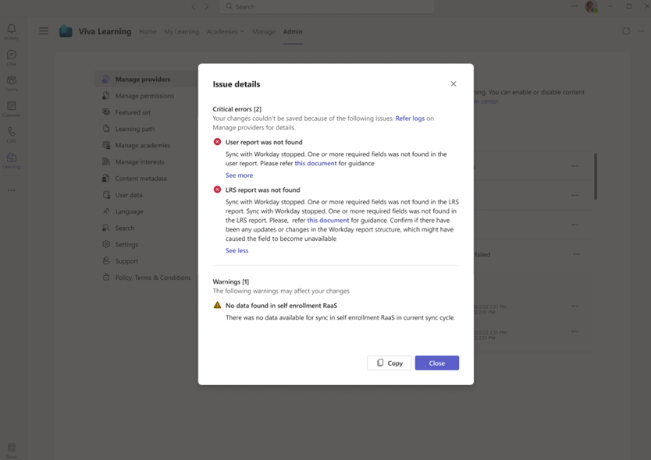
Task: Select the Admin tab
Action: pyautogui.click(x=293, y=31)
